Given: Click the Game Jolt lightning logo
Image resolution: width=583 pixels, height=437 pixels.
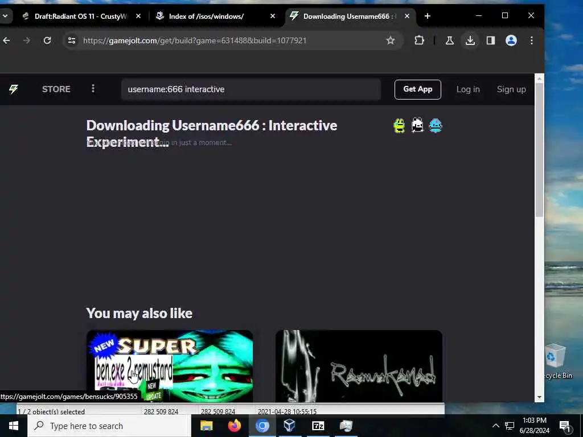Looking at the screenshot, I should [x=14, y=89].
